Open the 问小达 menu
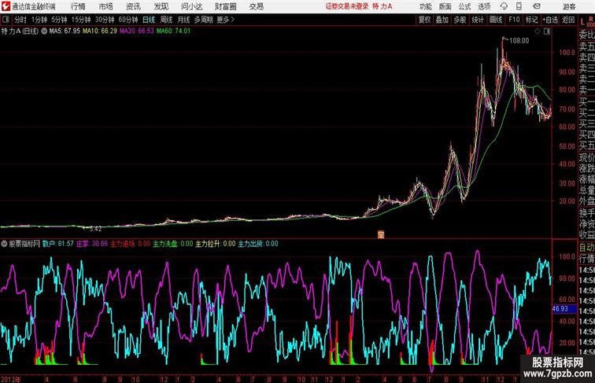Image resolution: width=595 pixels, height=383 pixels. 192,6
